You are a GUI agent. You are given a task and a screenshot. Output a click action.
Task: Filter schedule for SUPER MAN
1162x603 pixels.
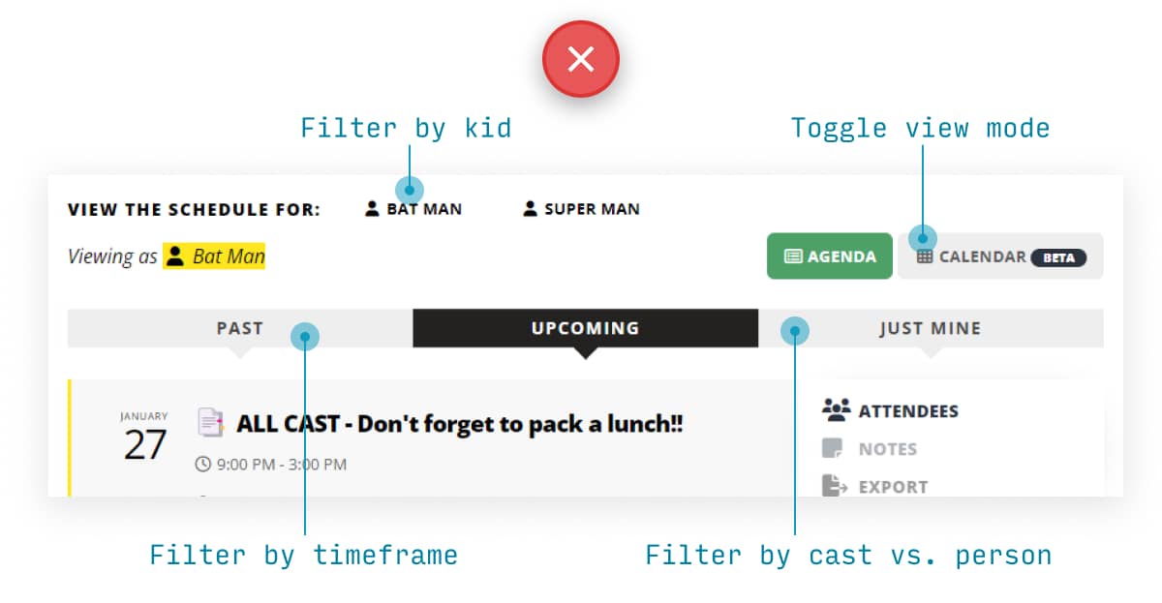581,208
